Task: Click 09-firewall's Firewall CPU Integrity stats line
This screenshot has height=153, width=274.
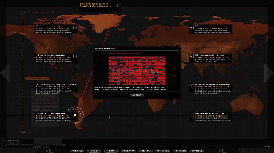Action: click(x=211, y=28)
